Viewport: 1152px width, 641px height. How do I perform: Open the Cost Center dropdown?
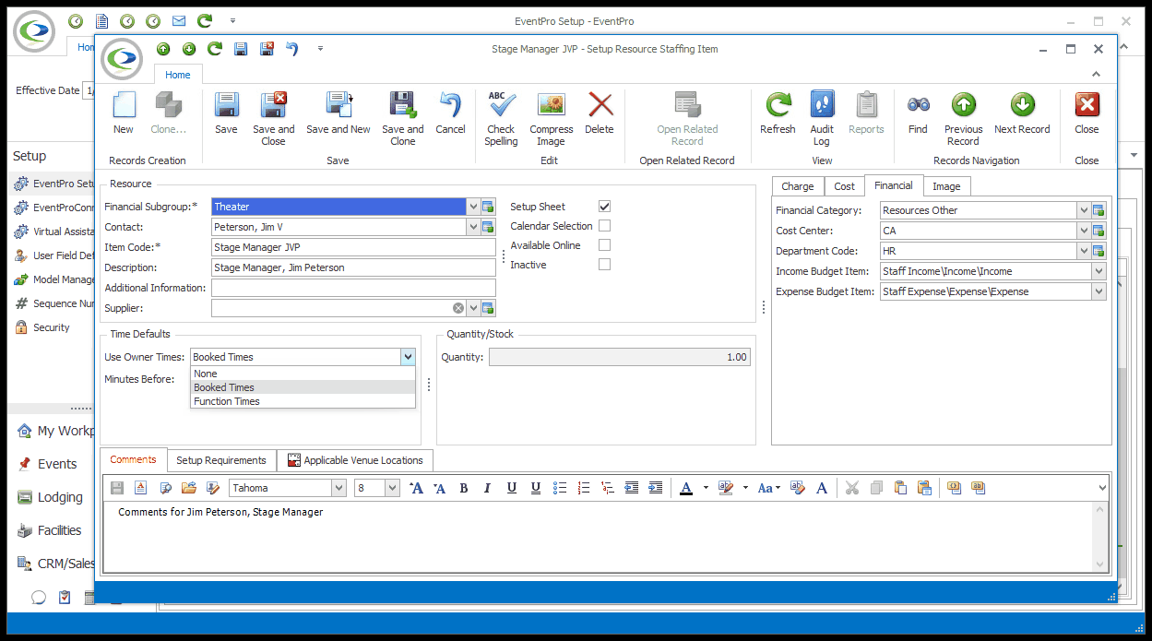tap(1084, 231)
